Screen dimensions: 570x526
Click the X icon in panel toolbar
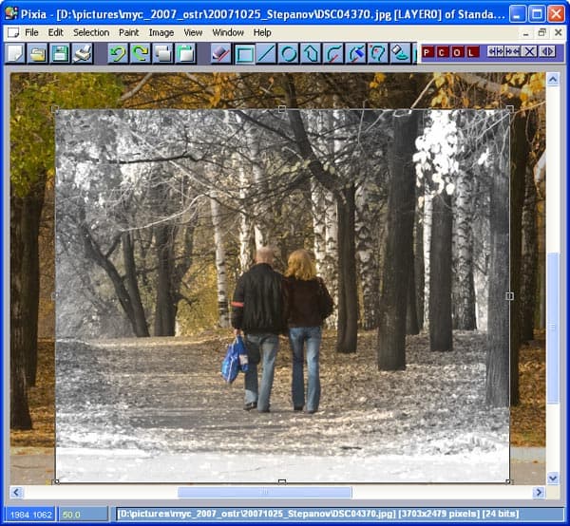(530, 51)
